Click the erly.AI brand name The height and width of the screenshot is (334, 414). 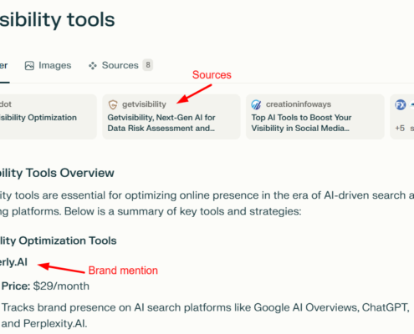pyautogui.click(x=13, y=262)
